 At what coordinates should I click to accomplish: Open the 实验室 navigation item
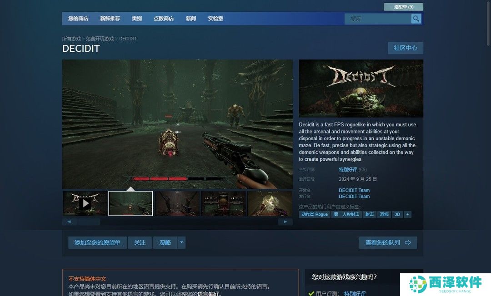click(215, 19)
